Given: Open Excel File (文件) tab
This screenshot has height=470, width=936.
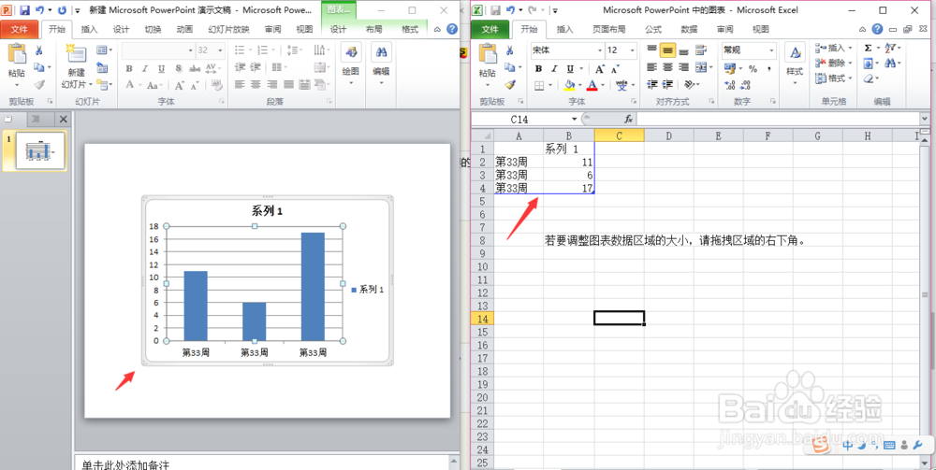Looking at the screenshot, I should pos(490,29).
